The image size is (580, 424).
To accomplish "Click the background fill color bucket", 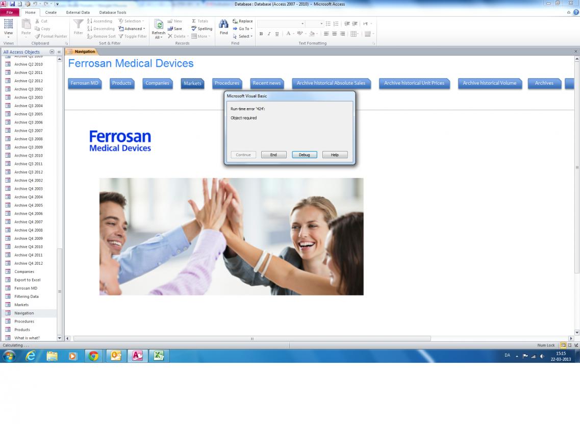I will coord(312,34).
